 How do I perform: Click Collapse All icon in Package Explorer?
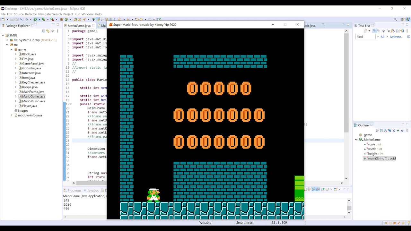[x=44, y=31]
